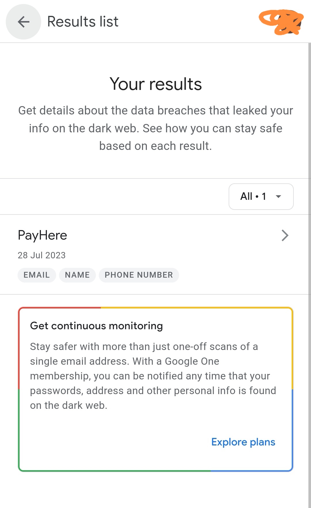Click the Explore plans link
The width and height of the screenshot is (311, 508).
(x=243, y=442)
